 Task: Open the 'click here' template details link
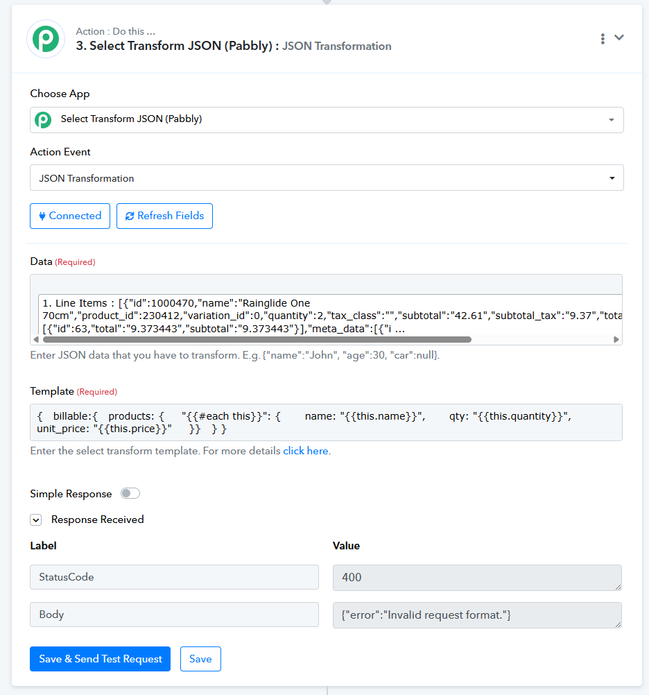click(306, 451)
